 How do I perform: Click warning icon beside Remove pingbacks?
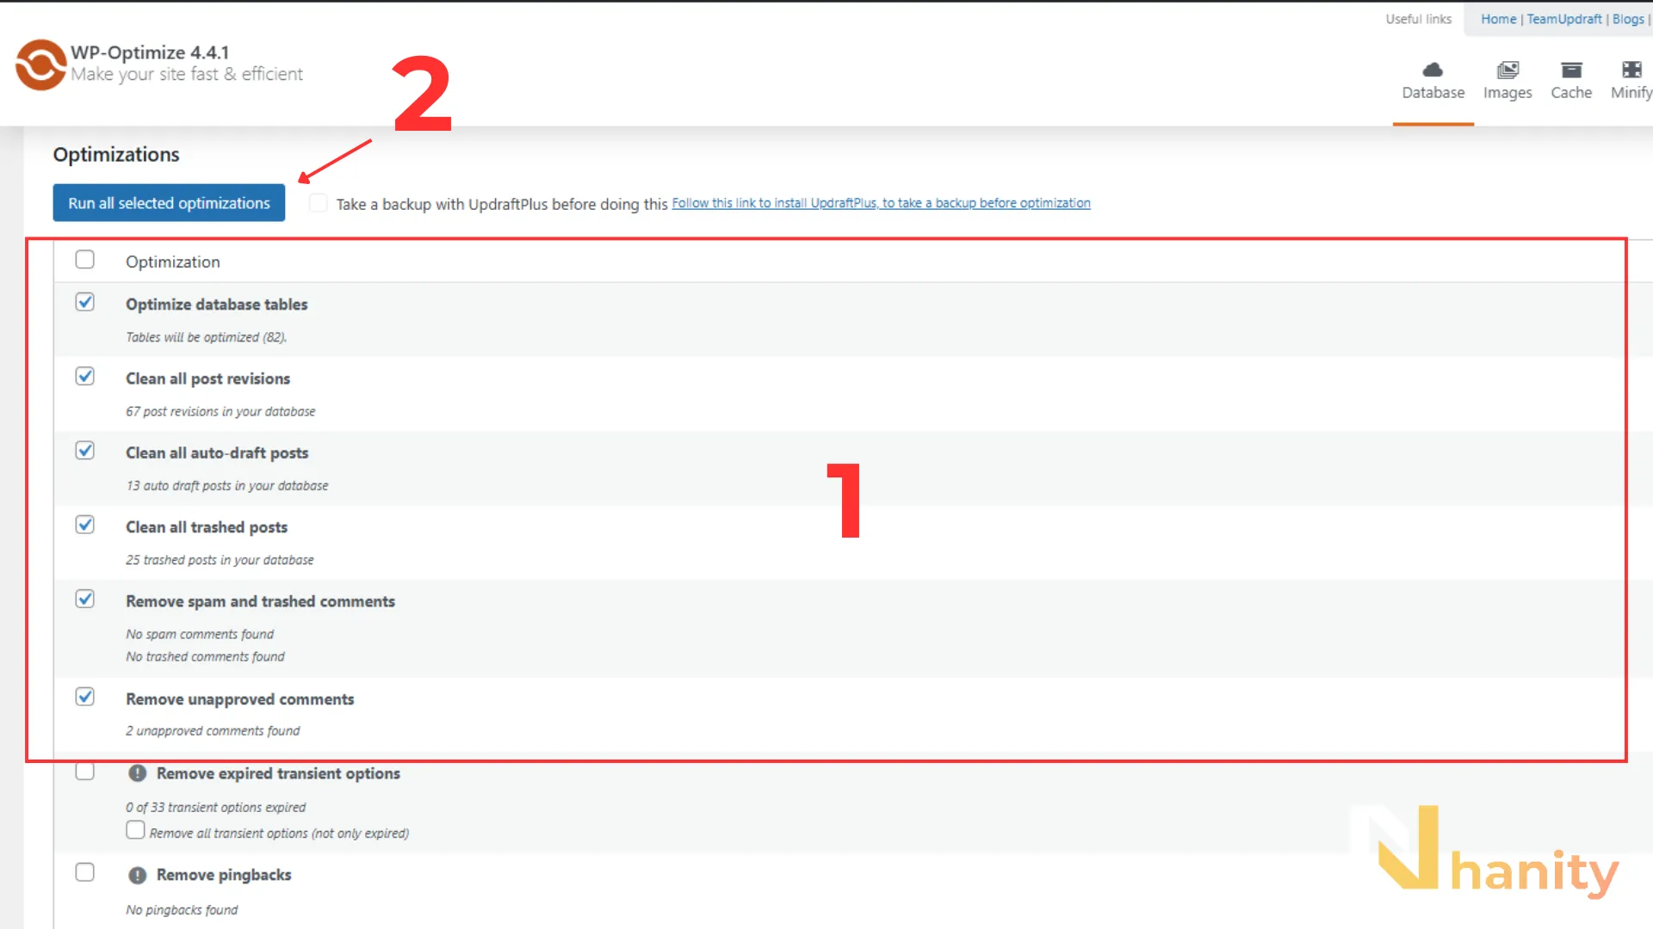click(137, 876)
